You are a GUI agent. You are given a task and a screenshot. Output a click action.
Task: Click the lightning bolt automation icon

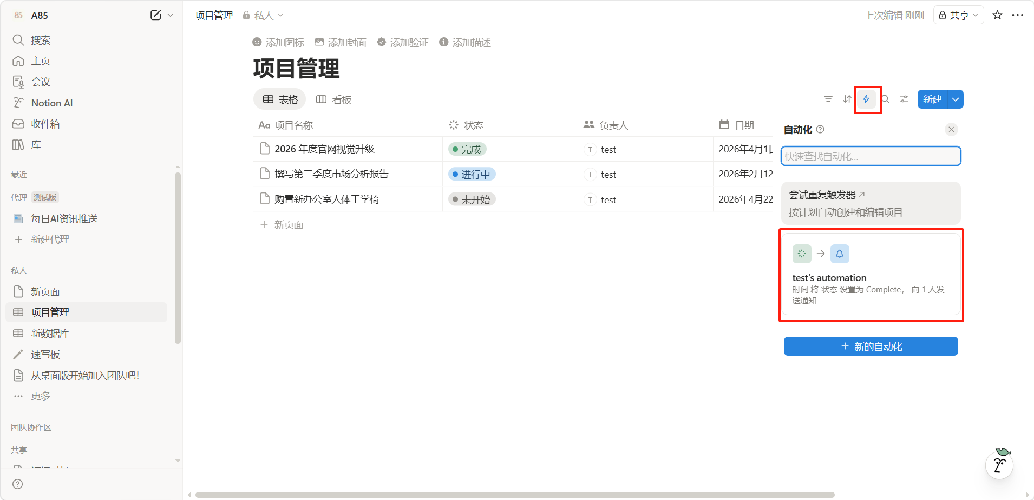pyautogui.click(x=866, y=99)
